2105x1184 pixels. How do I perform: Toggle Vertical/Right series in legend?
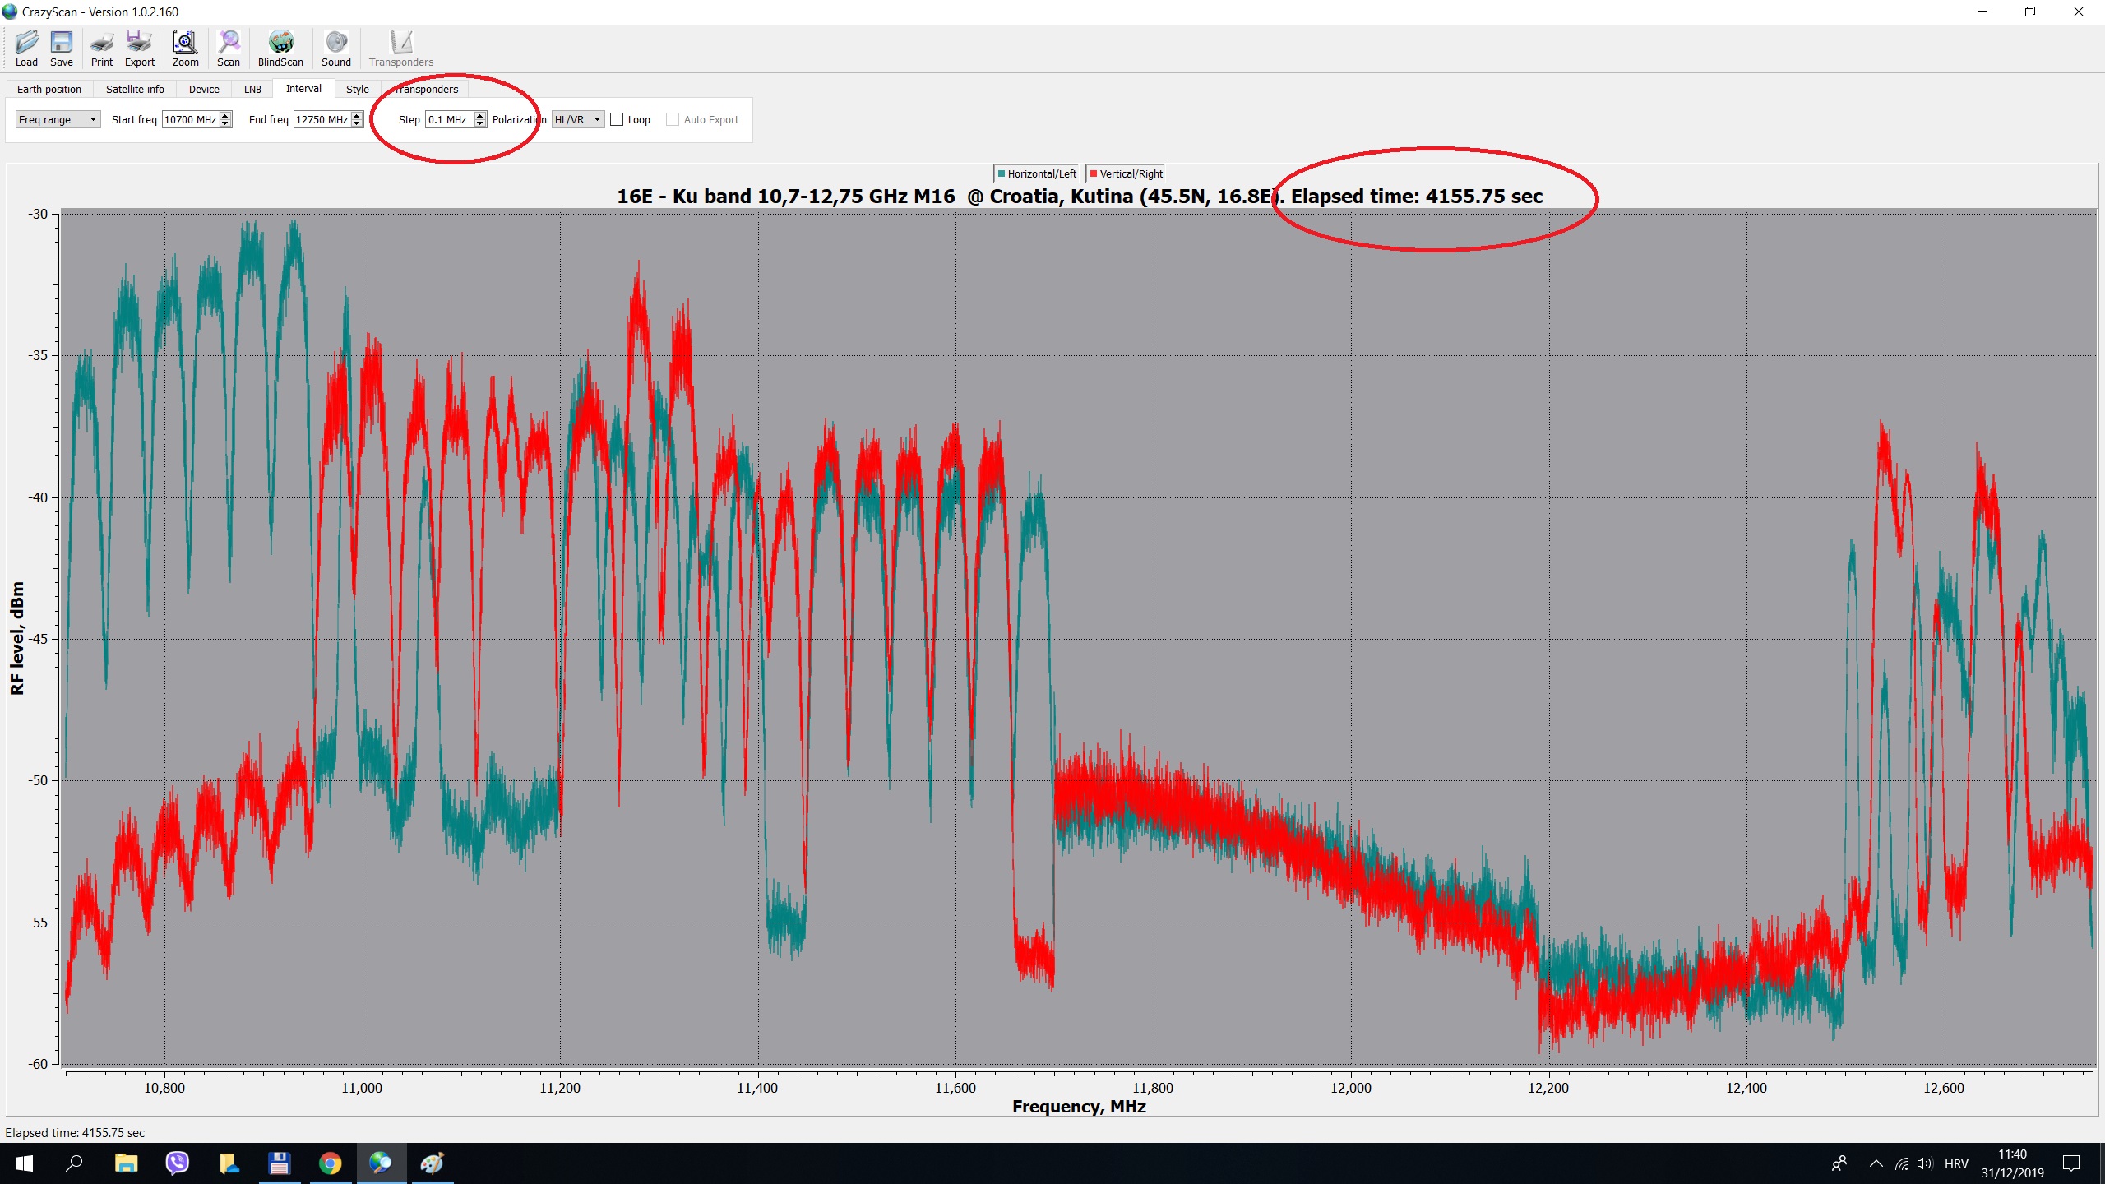click(1127, 173)
